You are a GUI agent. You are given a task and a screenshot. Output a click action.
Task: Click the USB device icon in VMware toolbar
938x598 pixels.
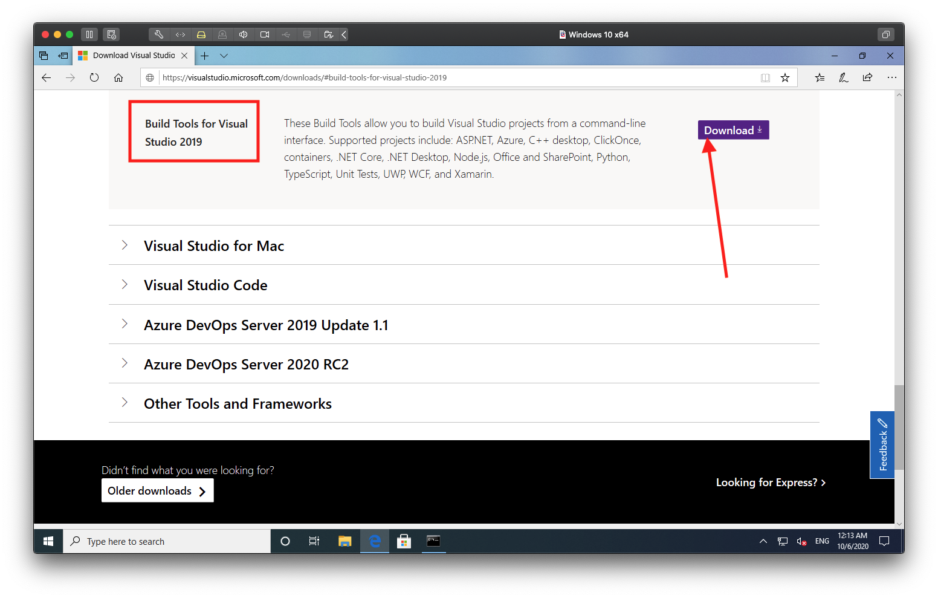pos(286,34)
